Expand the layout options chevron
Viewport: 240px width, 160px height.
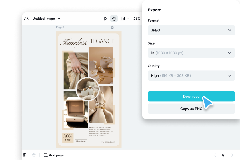click(x=127, y=19)
